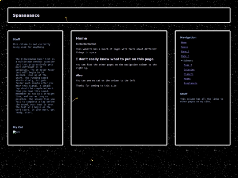Click 'You can find the other pages' text
Screen dimensions: 238x178
click(116, 66)
